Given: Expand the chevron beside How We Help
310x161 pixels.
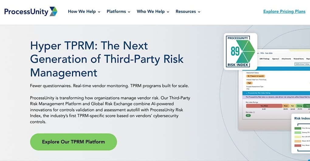Looking at the screenshot, I should [x=99, y=12].
